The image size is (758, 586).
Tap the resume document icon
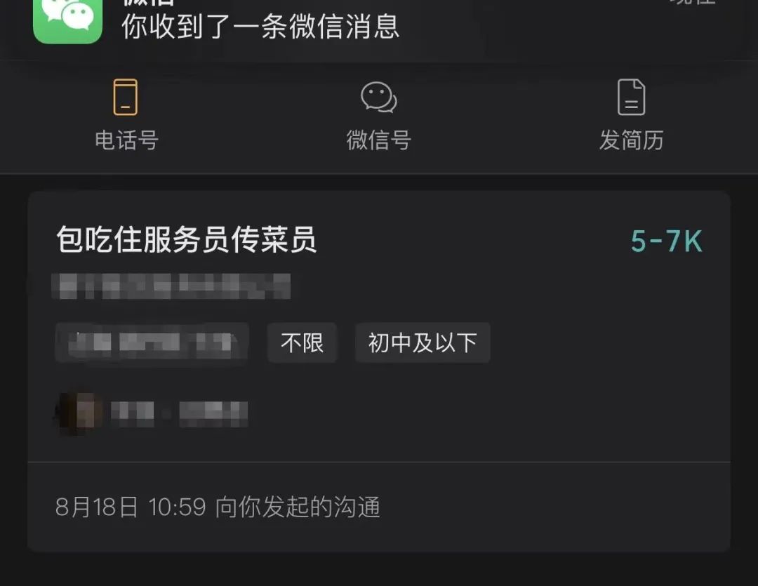point(632,97)
